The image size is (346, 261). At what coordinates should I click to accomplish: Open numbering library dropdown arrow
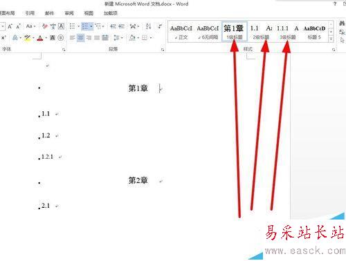91,27
